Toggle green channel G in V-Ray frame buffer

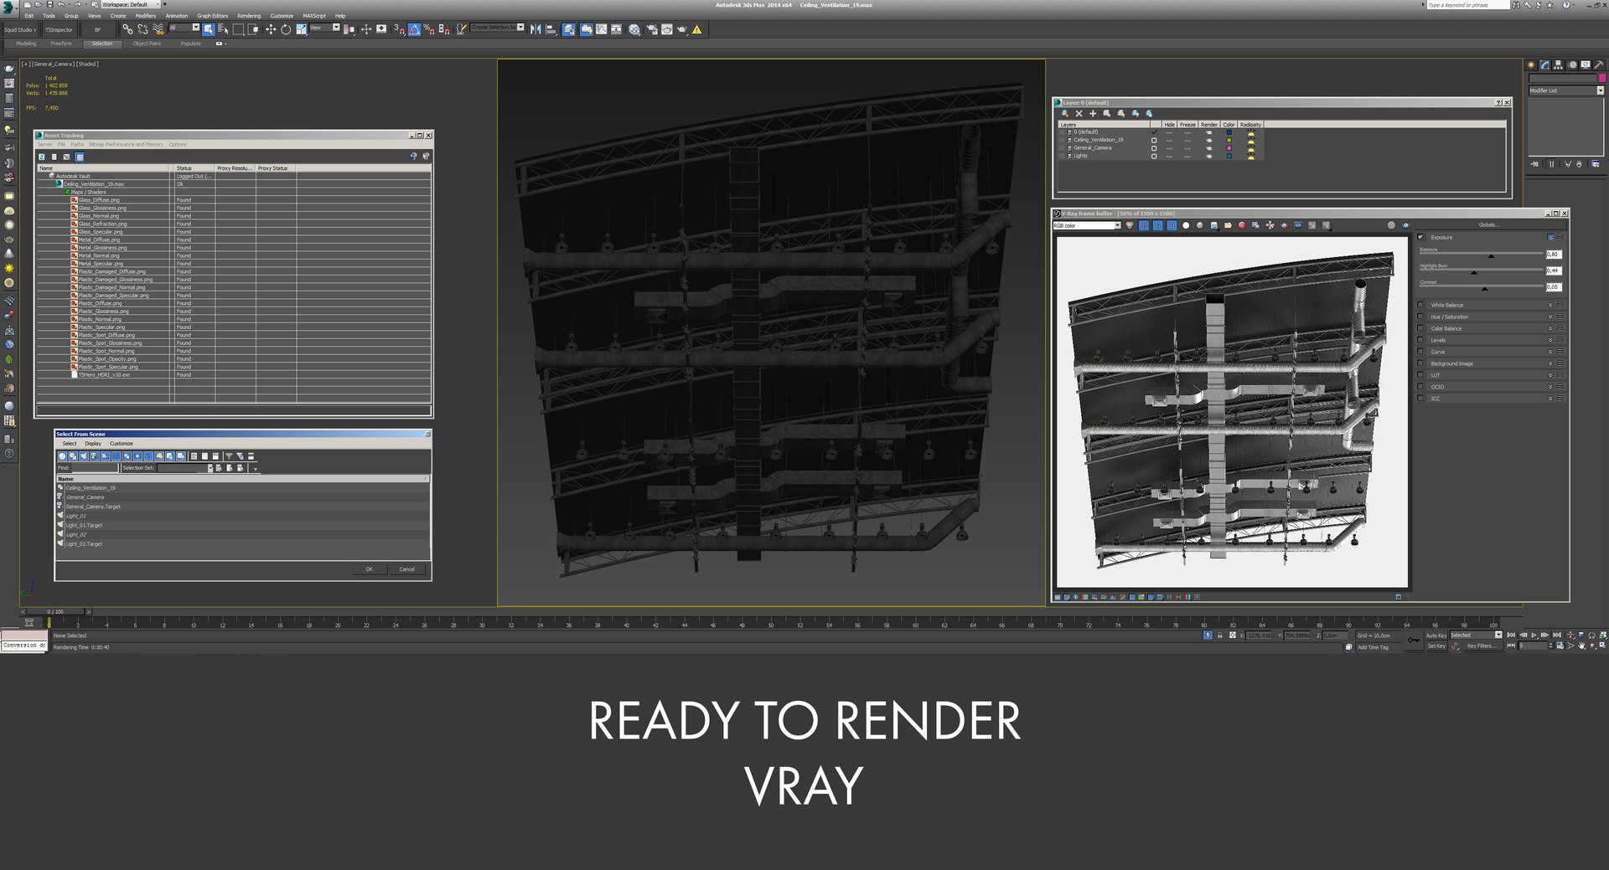1158,225
